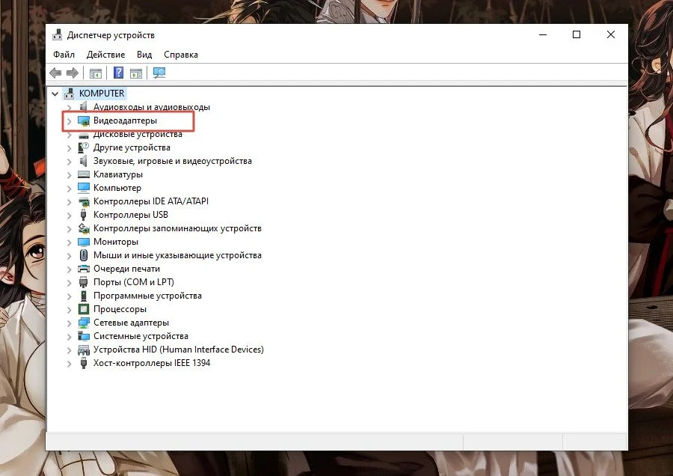This screenshot has height=476, width=673.
Task: Click the Мониторы display icon
Action: [x=84, y=242]
